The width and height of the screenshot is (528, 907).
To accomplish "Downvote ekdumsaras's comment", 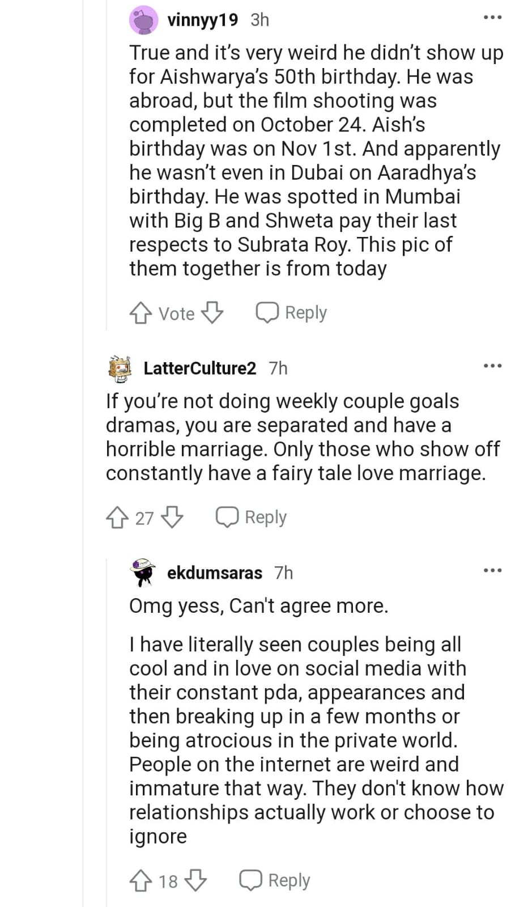I will (195, 881).
